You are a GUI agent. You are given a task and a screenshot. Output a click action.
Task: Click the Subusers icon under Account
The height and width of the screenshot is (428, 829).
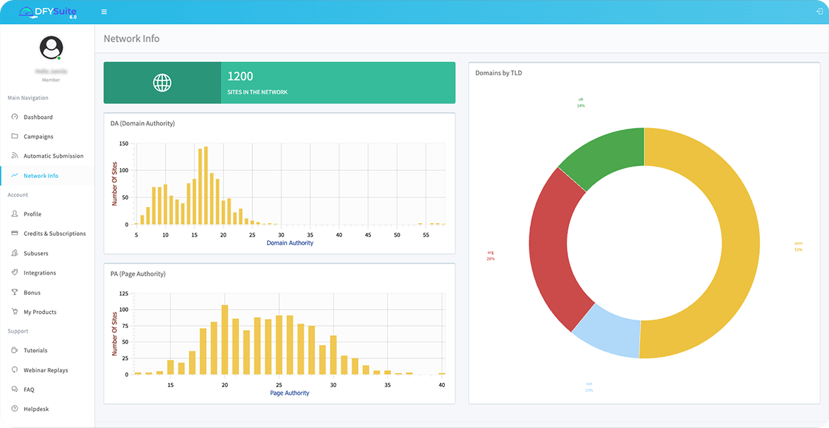tap(15, 253)
